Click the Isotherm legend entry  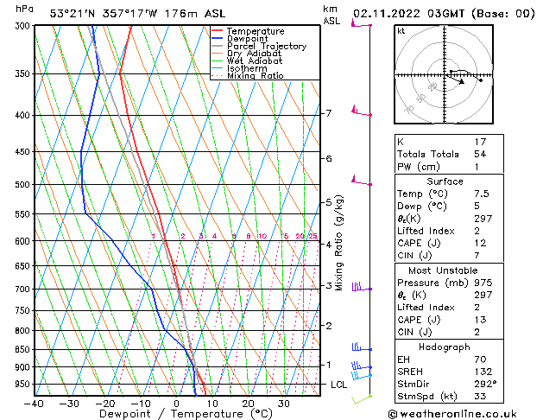pos(247,68)
